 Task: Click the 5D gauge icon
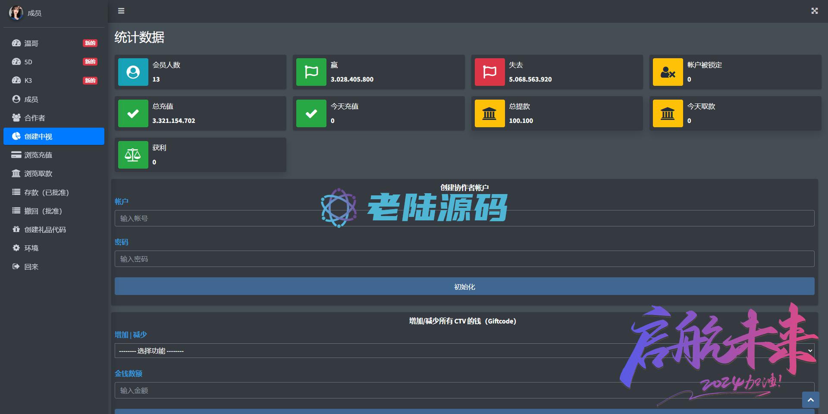point(16,62)
